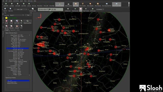Select the Source Catalog row

click(x=17, y=61)
